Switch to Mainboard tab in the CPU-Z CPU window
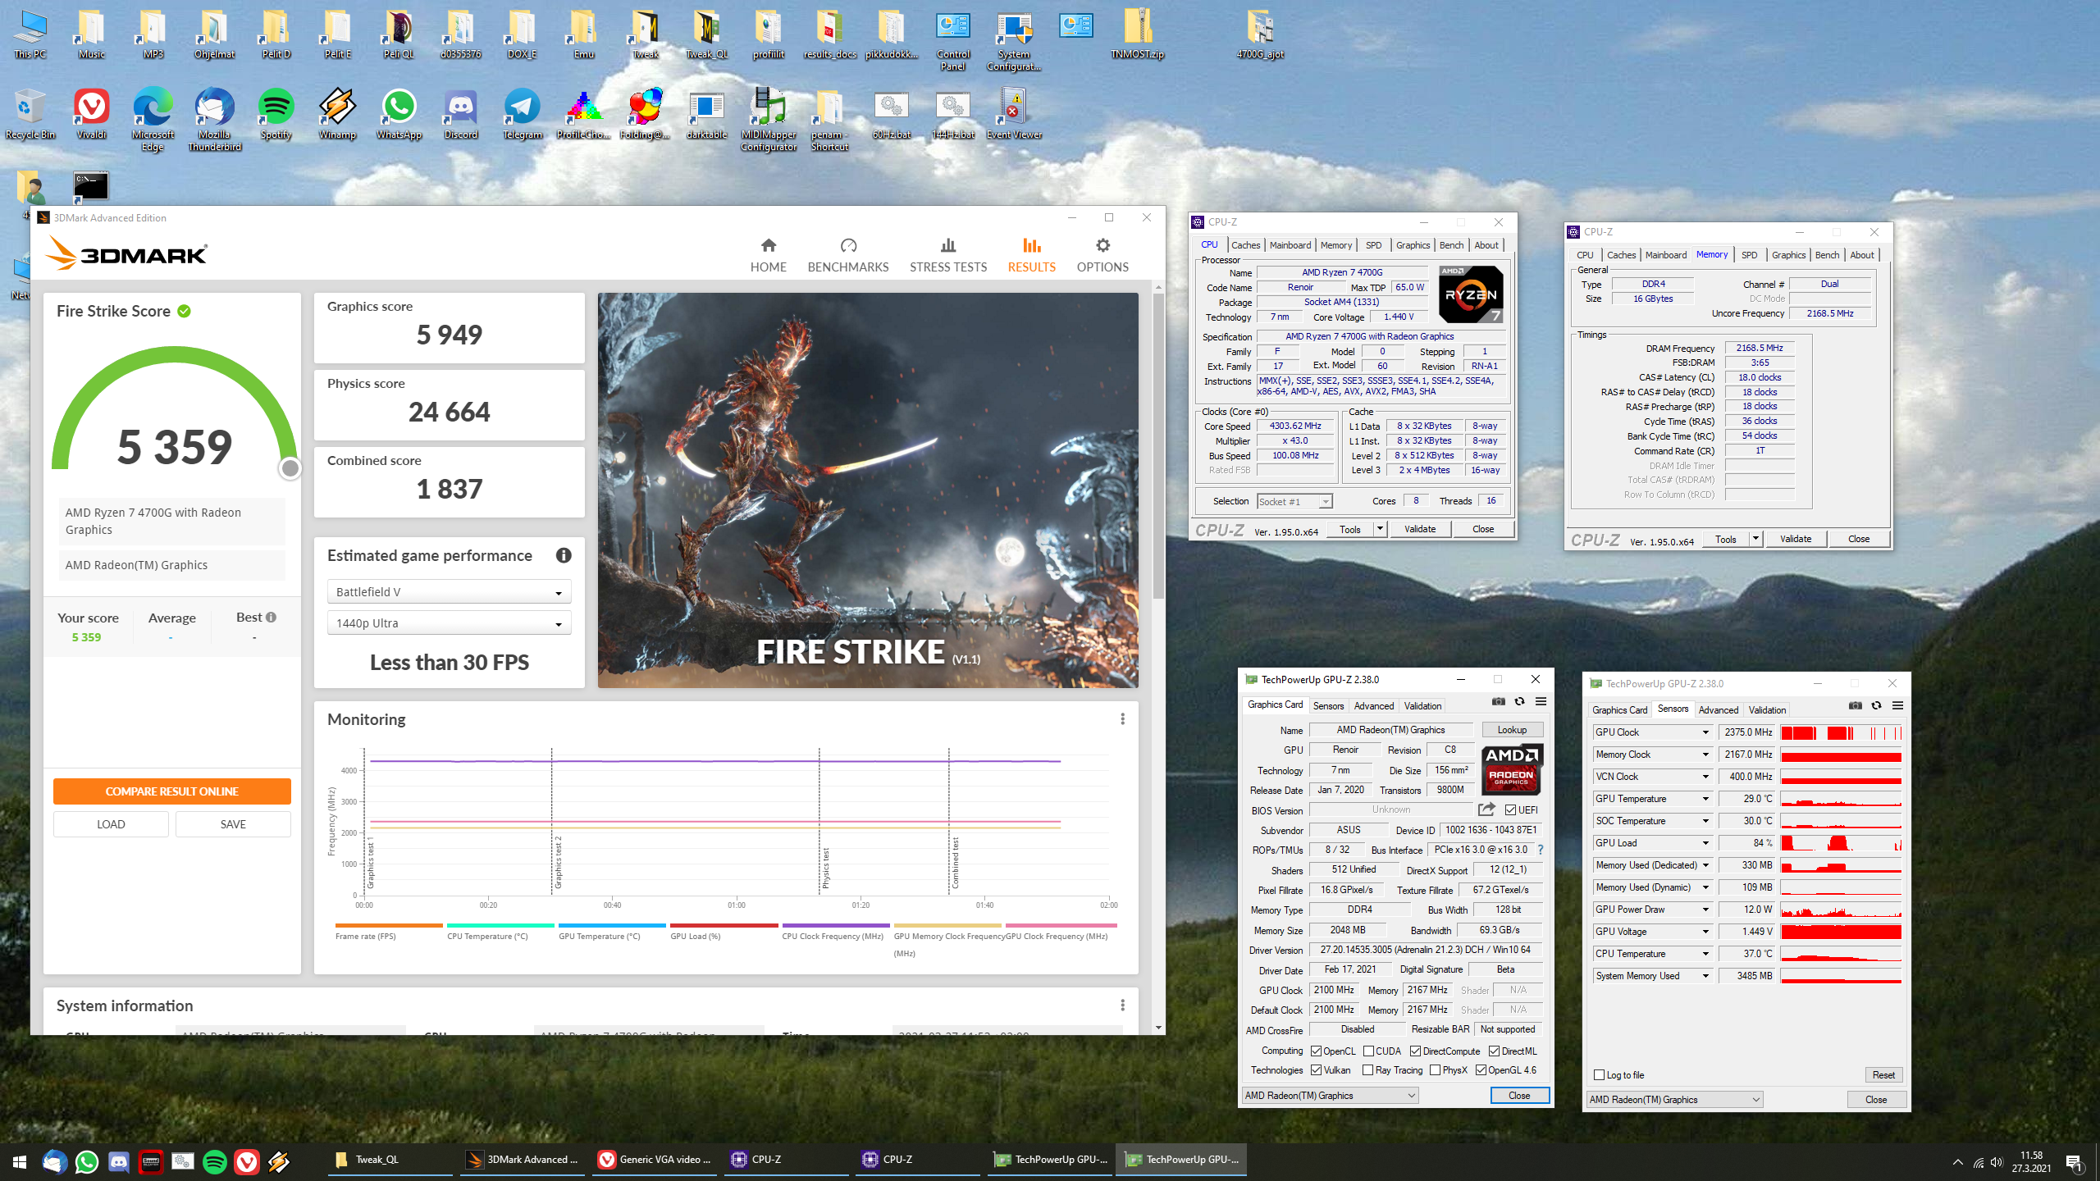 point(1290,245)
